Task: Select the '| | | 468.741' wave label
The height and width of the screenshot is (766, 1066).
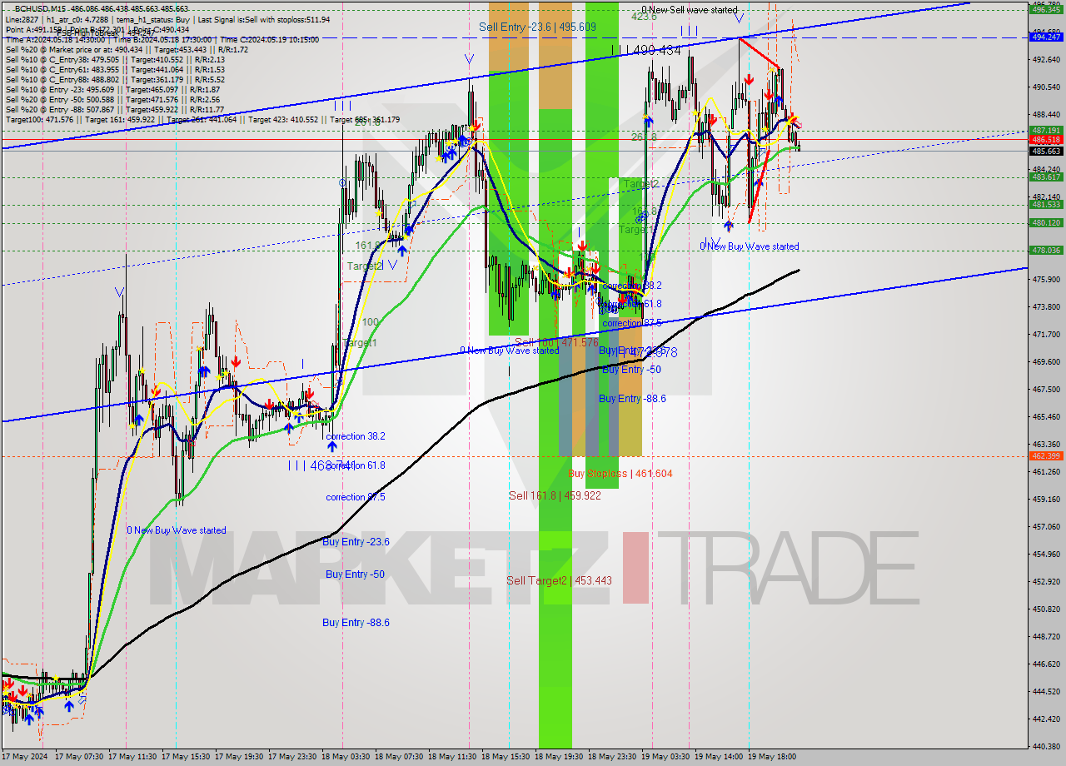Action: (x=321, y=465)
